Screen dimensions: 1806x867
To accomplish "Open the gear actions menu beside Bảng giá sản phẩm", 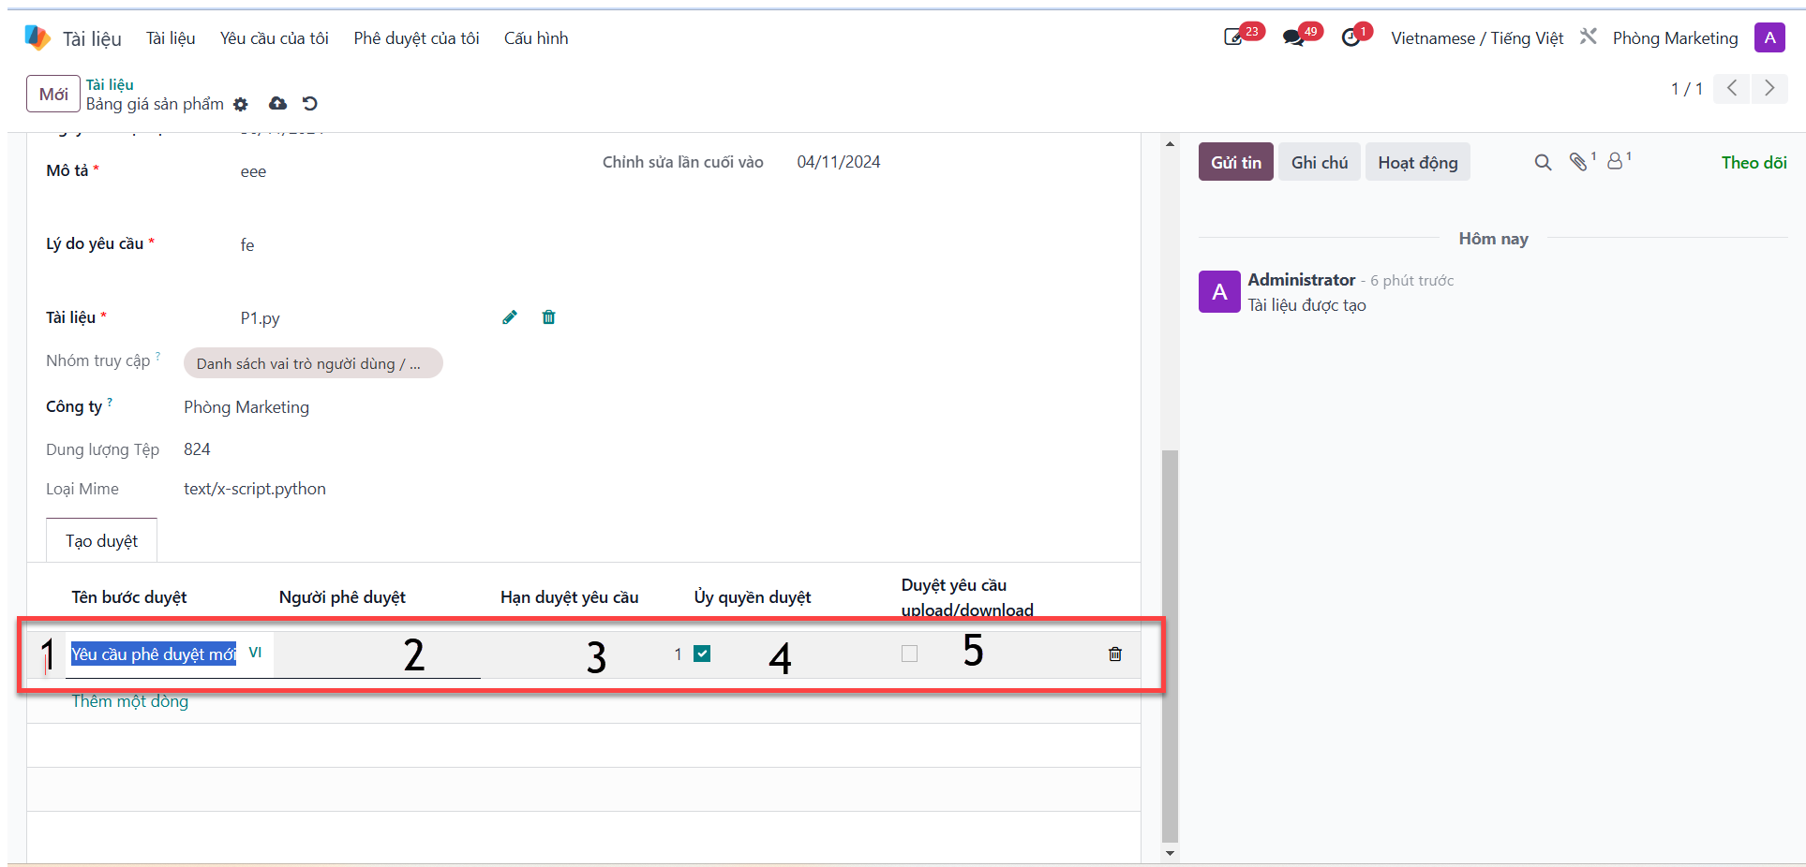I will [241, 104].
